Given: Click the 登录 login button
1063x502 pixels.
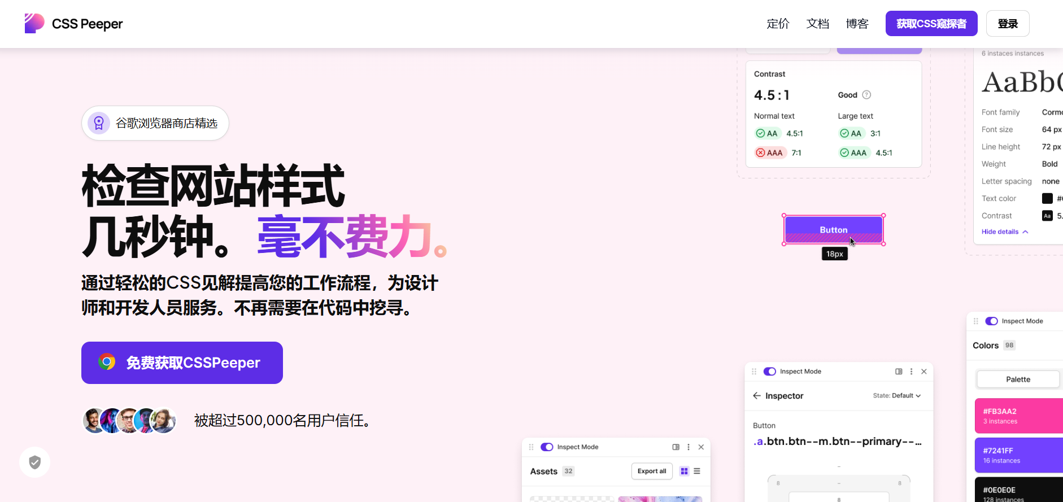Looking at the screenshot, I should tap(1008, 24).
